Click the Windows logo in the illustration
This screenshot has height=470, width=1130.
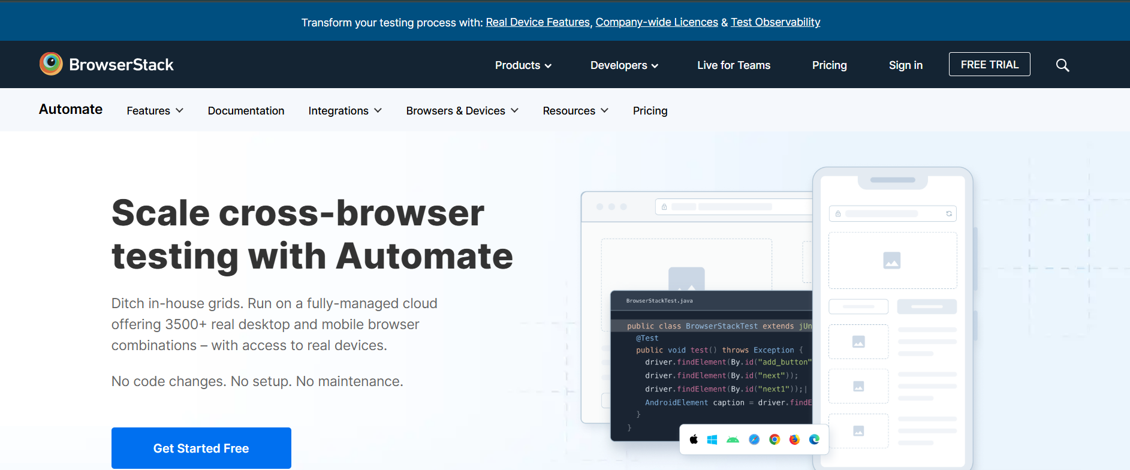click(x=712, y=439)
